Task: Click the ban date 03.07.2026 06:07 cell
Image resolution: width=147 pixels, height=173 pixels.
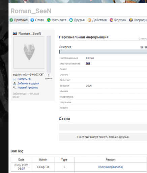Action: pos(21,167)
